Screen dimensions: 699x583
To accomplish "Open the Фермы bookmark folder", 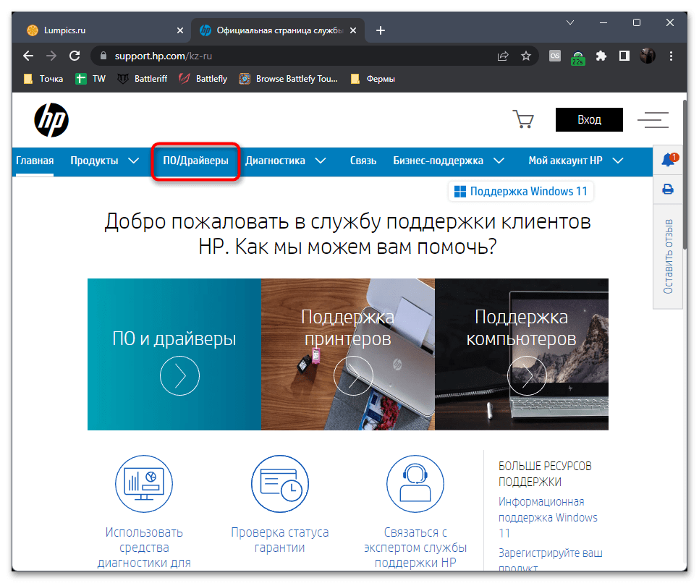I will point(373,79).
